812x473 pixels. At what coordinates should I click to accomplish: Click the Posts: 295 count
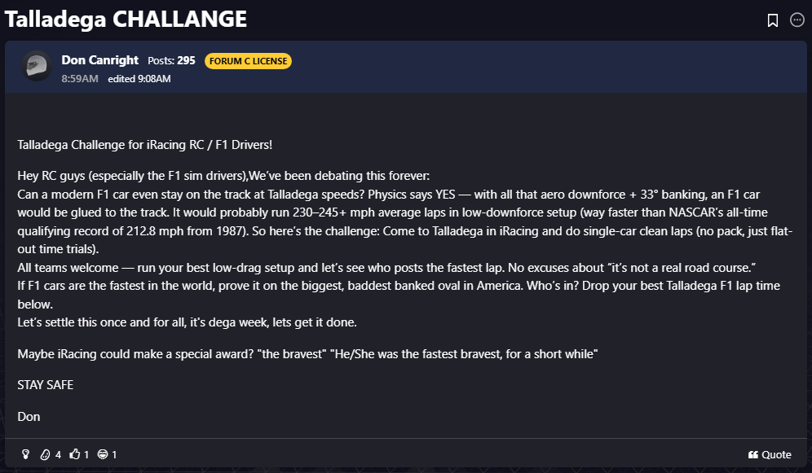[171, 61]
